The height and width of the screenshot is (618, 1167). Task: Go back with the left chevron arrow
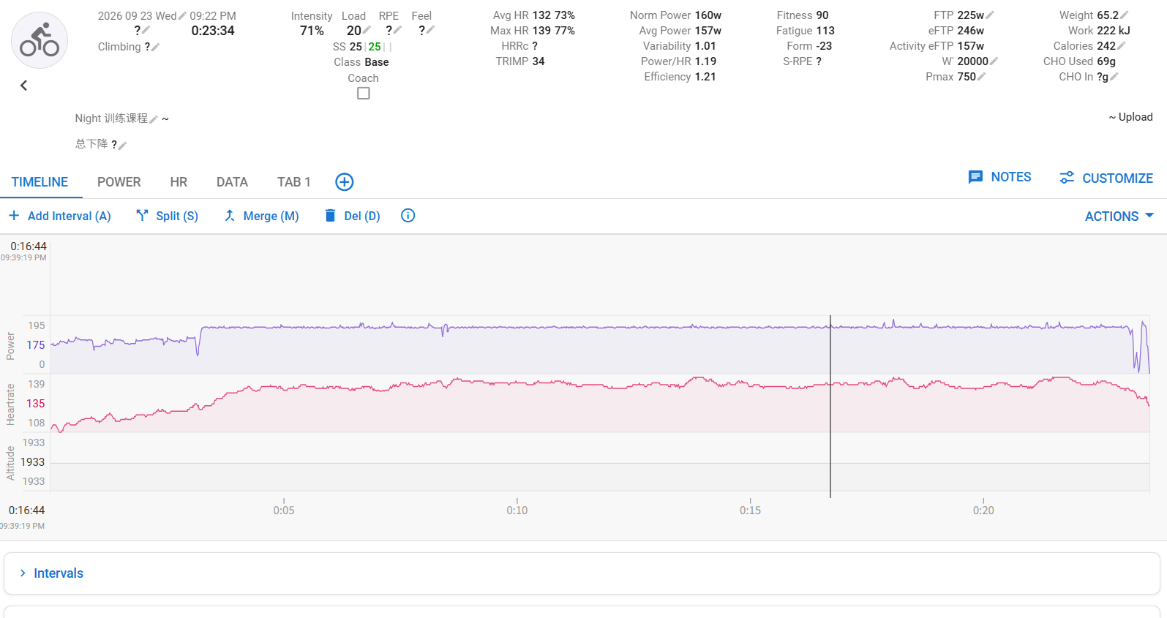(23, 86)
